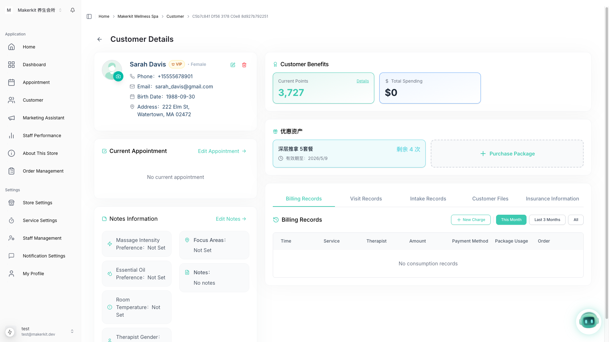Switch to Visit Records tab

366,199
